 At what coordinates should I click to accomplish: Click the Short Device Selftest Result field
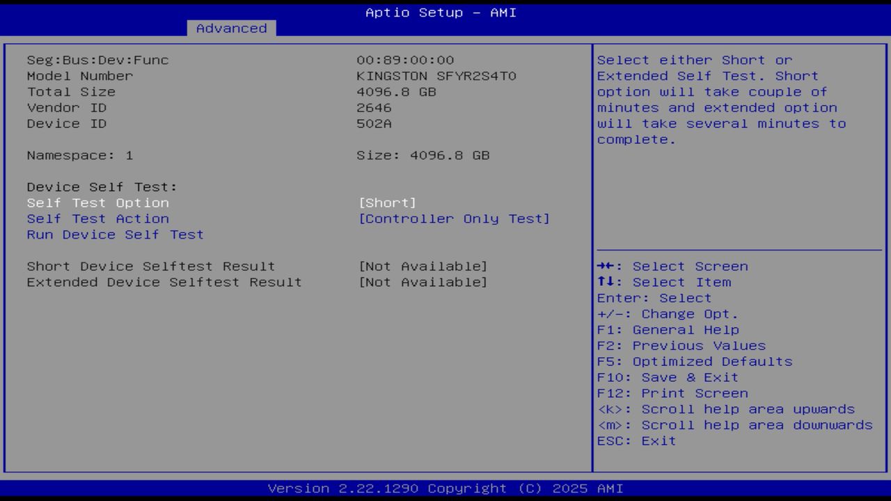point(150,266)
